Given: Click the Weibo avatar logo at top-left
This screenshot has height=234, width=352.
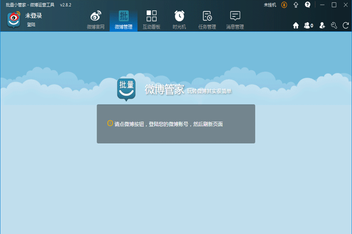Looking at the screenshot, I should pos(14,20).
